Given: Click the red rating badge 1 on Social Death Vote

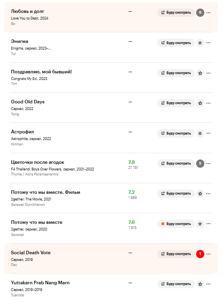Looking at the screenshot, I should (x=200, y=254).
